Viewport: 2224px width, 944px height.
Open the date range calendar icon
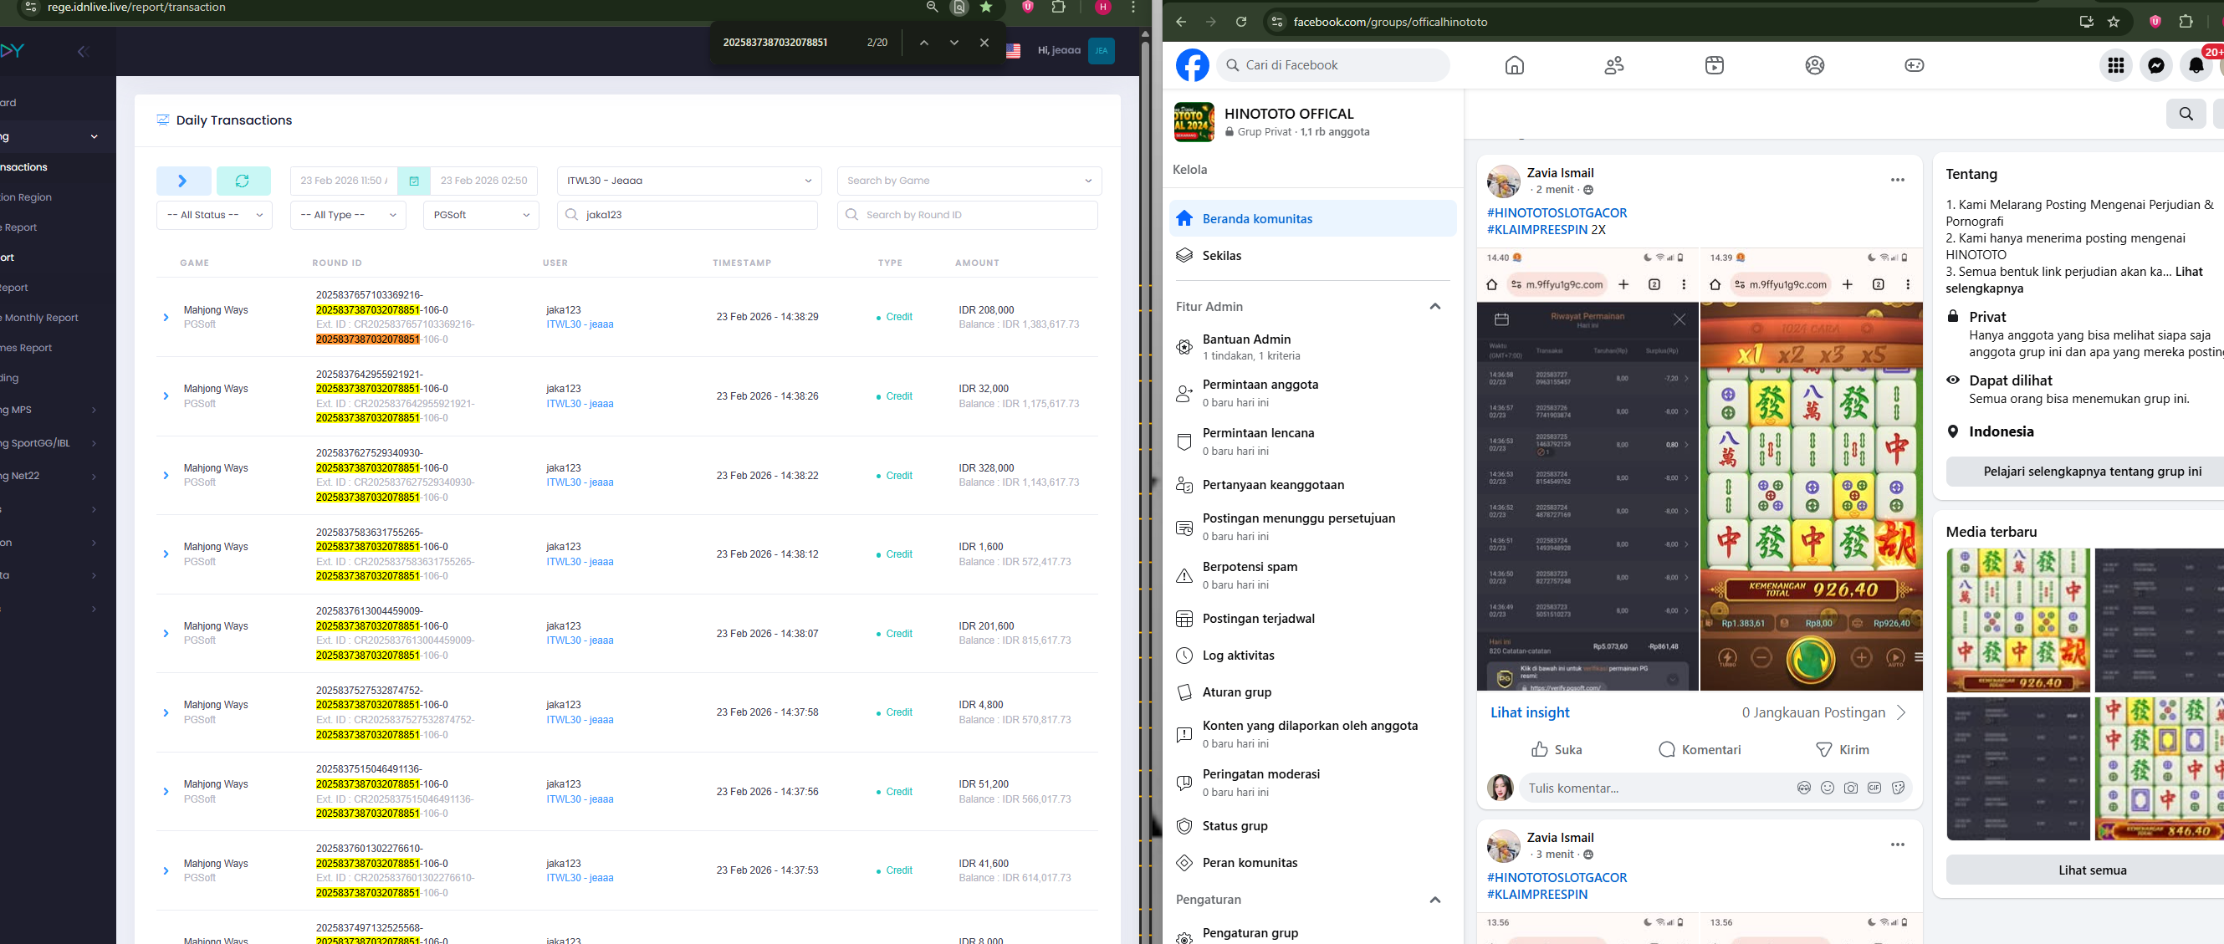point(413,181)
